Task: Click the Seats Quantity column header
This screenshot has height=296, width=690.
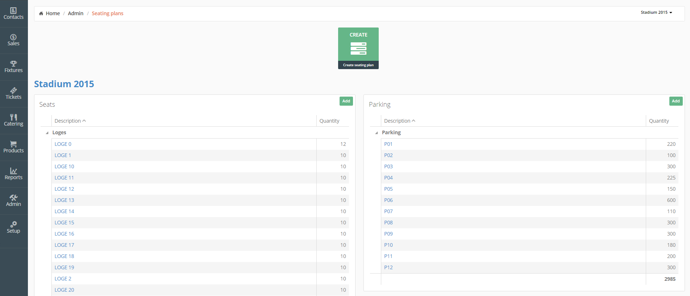Action: click(329, 121)
